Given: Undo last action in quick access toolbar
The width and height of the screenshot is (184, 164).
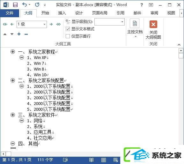Looking at the screenshot, I should [25, 5].
